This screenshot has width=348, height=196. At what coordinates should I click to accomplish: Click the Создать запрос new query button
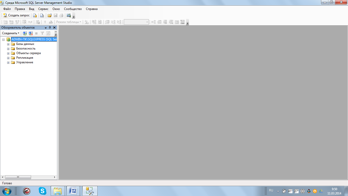tap(17, 15)
